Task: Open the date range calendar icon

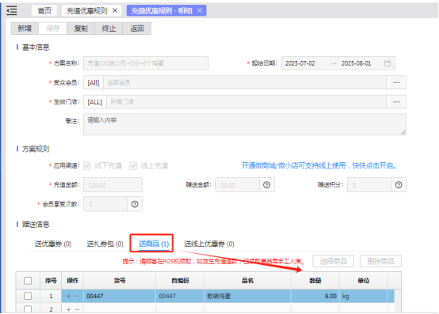Action: [x=387, y=63]
